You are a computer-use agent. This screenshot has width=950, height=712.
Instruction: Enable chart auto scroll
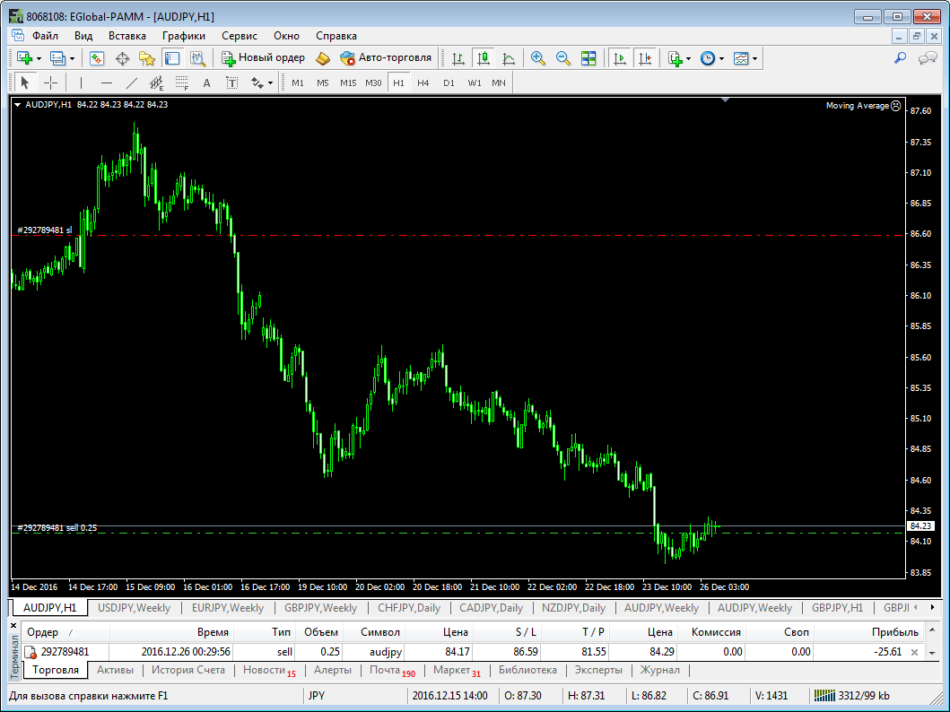pos(619,58)
